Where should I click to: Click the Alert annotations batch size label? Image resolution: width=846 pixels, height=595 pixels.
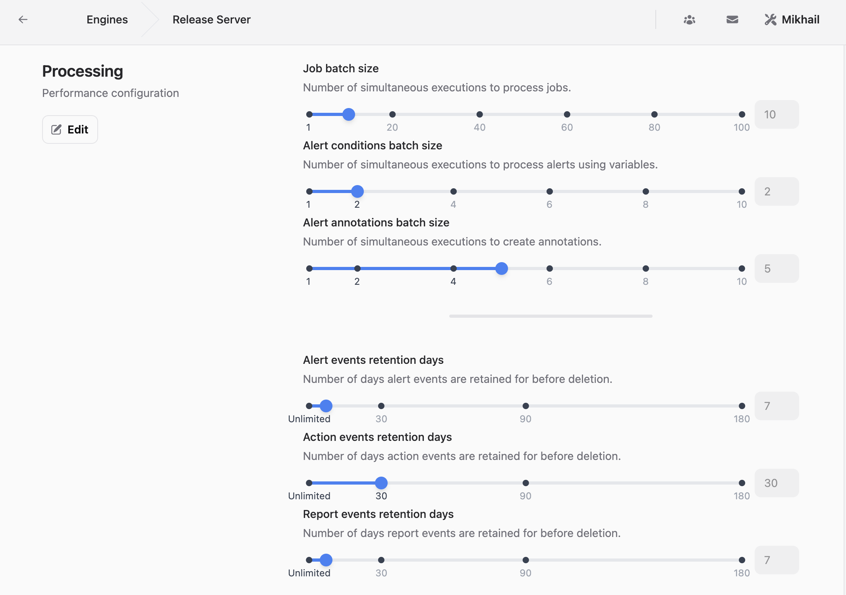(x=376, y=222)
